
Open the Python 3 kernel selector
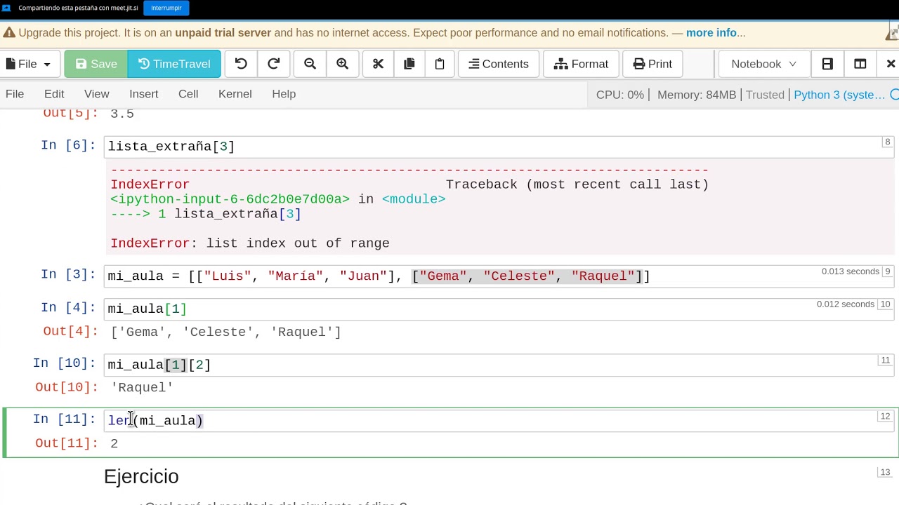(839, 95)
